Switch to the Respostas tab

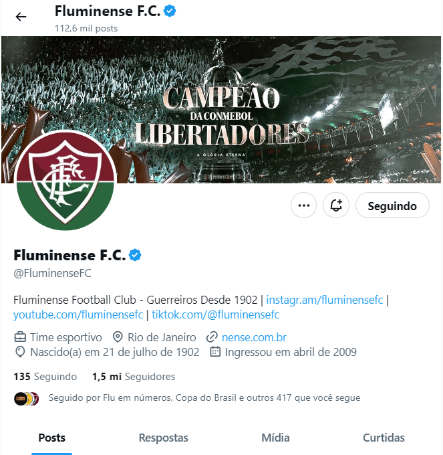pos(164,438)
